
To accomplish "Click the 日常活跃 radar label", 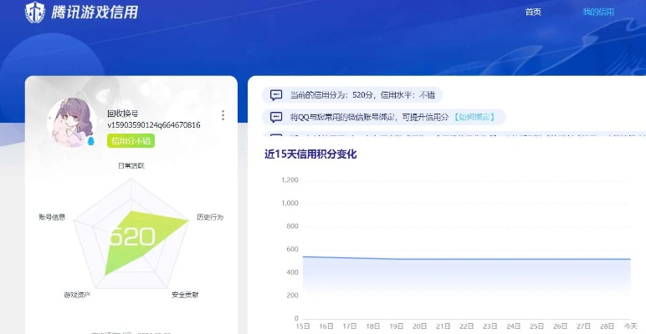I will point(131,166).
